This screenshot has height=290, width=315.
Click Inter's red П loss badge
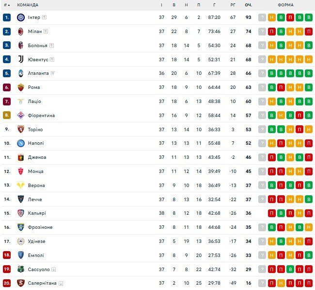click(290, 17)
